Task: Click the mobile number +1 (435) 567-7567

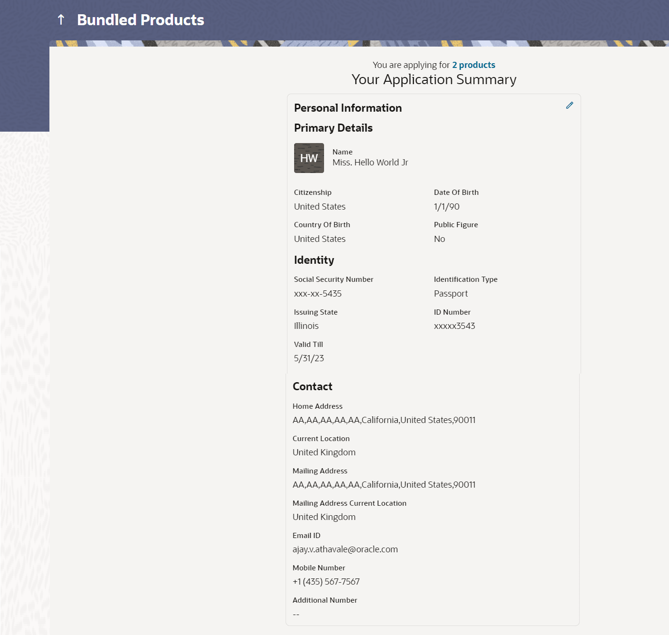Action: point(326,582)
